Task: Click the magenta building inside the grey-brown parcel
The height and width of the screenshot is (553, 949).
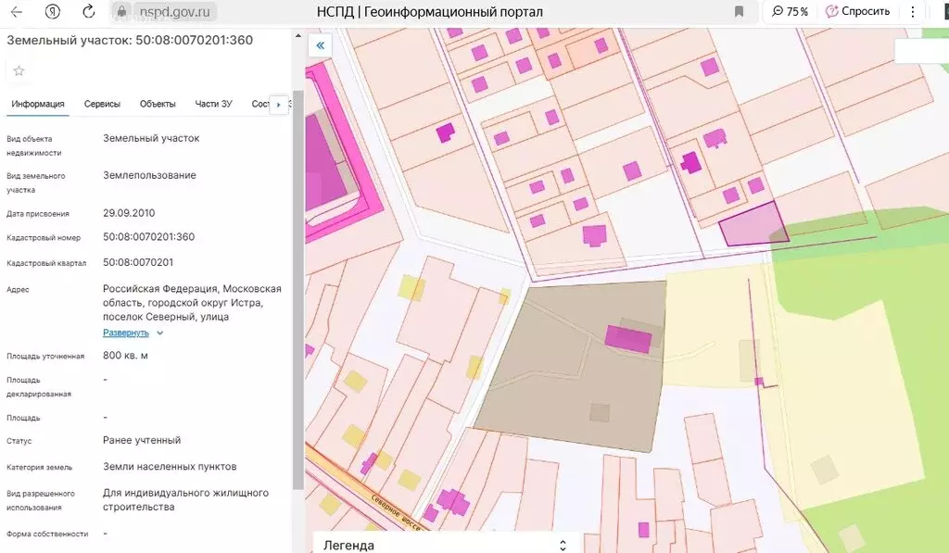Action: pos(629,339)
